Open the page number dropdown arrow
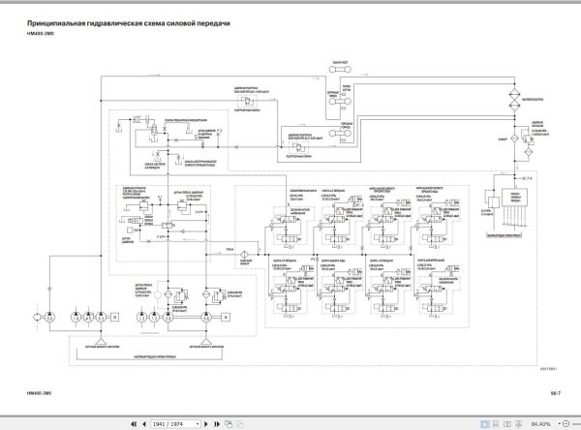This screenshot has height=430, width=581. (x=198, y=423)
